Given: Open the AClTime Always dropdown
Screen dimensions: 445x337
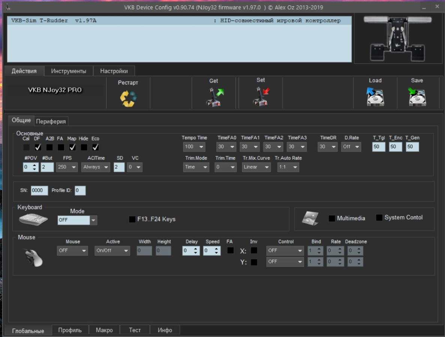Looking at the screenshot, I should 96,167.
